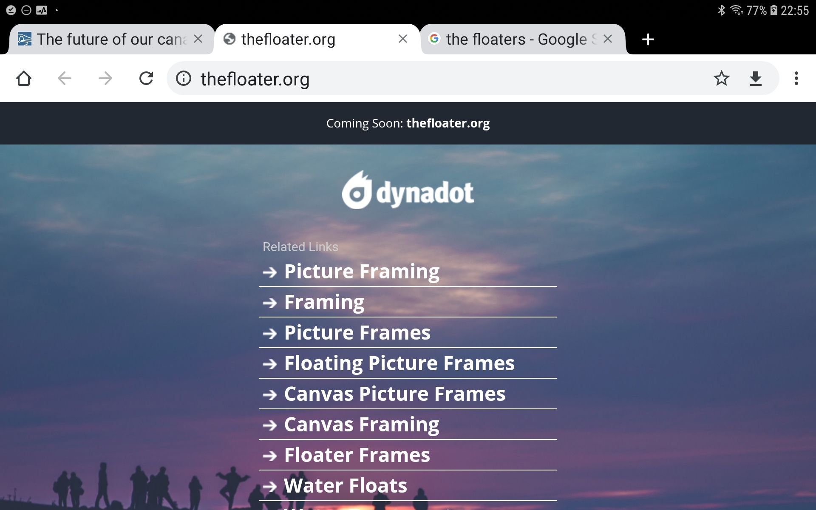Open a new tab with plus
Image resolution: width=816 pixels, height=510 pixels.
[648, 39]
